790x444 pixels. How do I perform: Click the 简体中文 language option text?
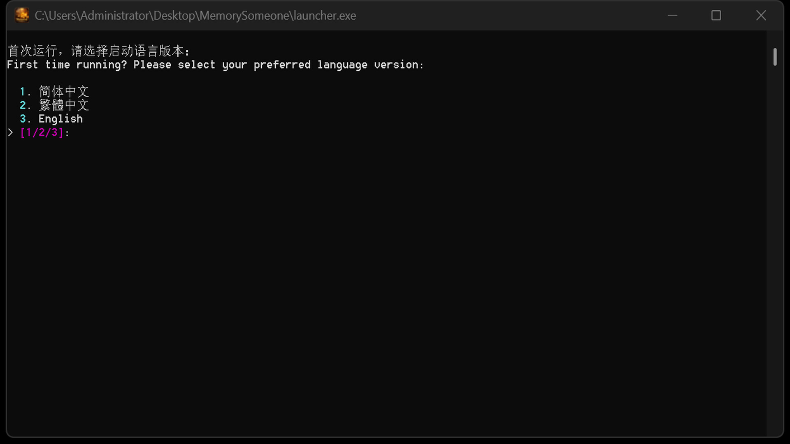64,91
